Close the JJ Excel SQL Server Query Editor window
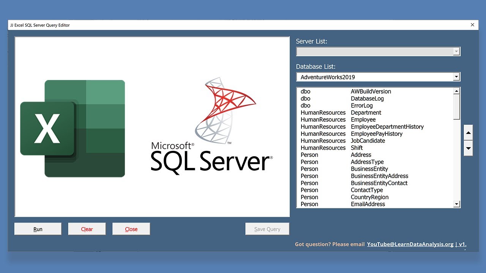The width and height of the screenshot is (486, 273). click(472, 25)
